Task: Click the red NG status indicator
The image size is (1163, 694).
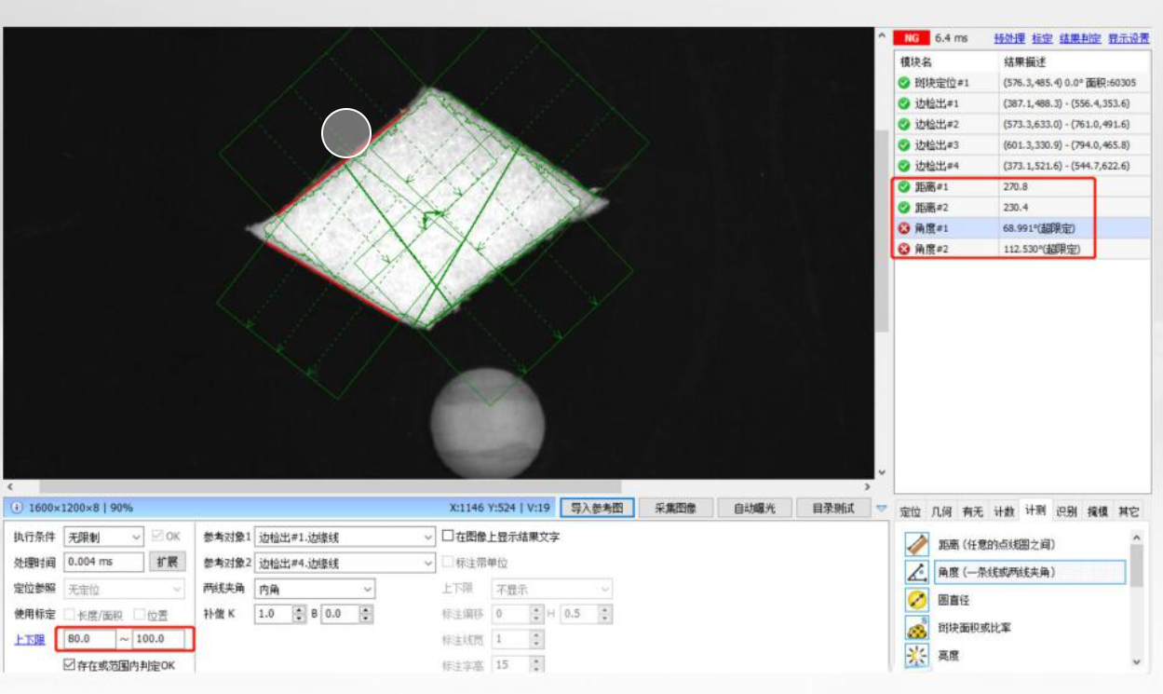Action: (x=912, y=38)
